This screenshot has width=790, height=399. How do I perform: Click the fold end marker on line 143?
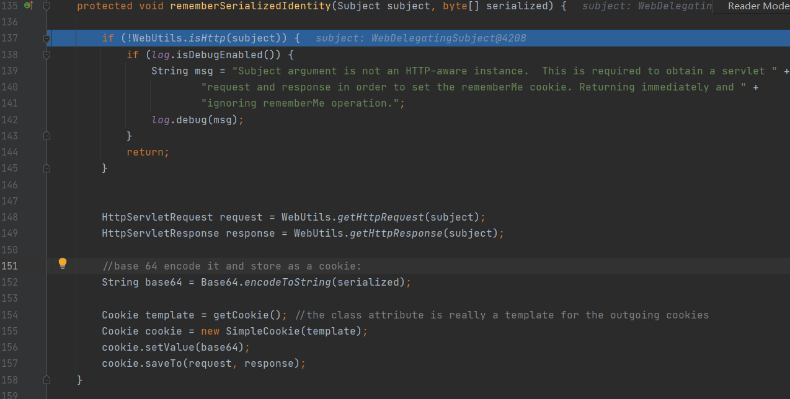pyautogui.click(x=47, y=135)
